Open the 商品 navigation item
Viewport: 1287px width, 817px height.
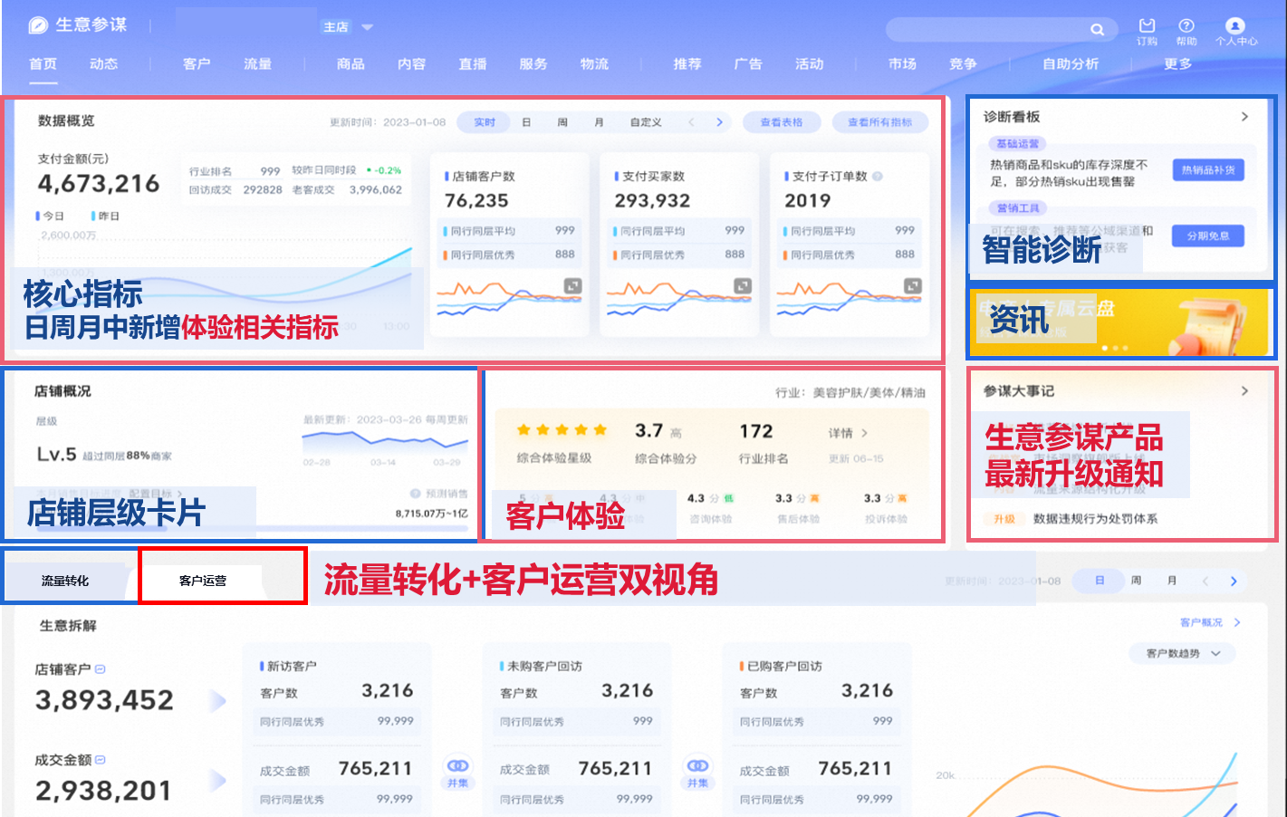[351, 64]
